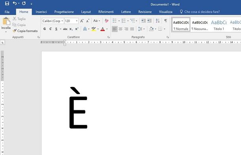Switch to the Inserisci tab
Image resolution: width=241 pixels, height=155 pixels.
[41, 12]
